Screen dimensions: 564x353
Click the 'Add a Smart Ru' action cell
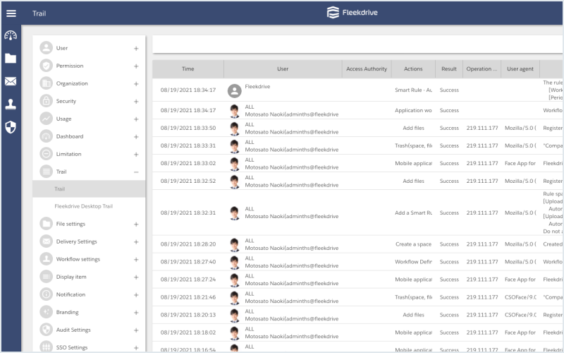pos(413,213)
